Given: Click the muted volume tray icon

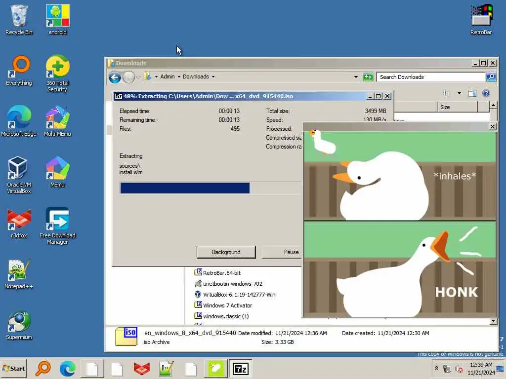Looking at the screenshot, I should coord(459,368).
